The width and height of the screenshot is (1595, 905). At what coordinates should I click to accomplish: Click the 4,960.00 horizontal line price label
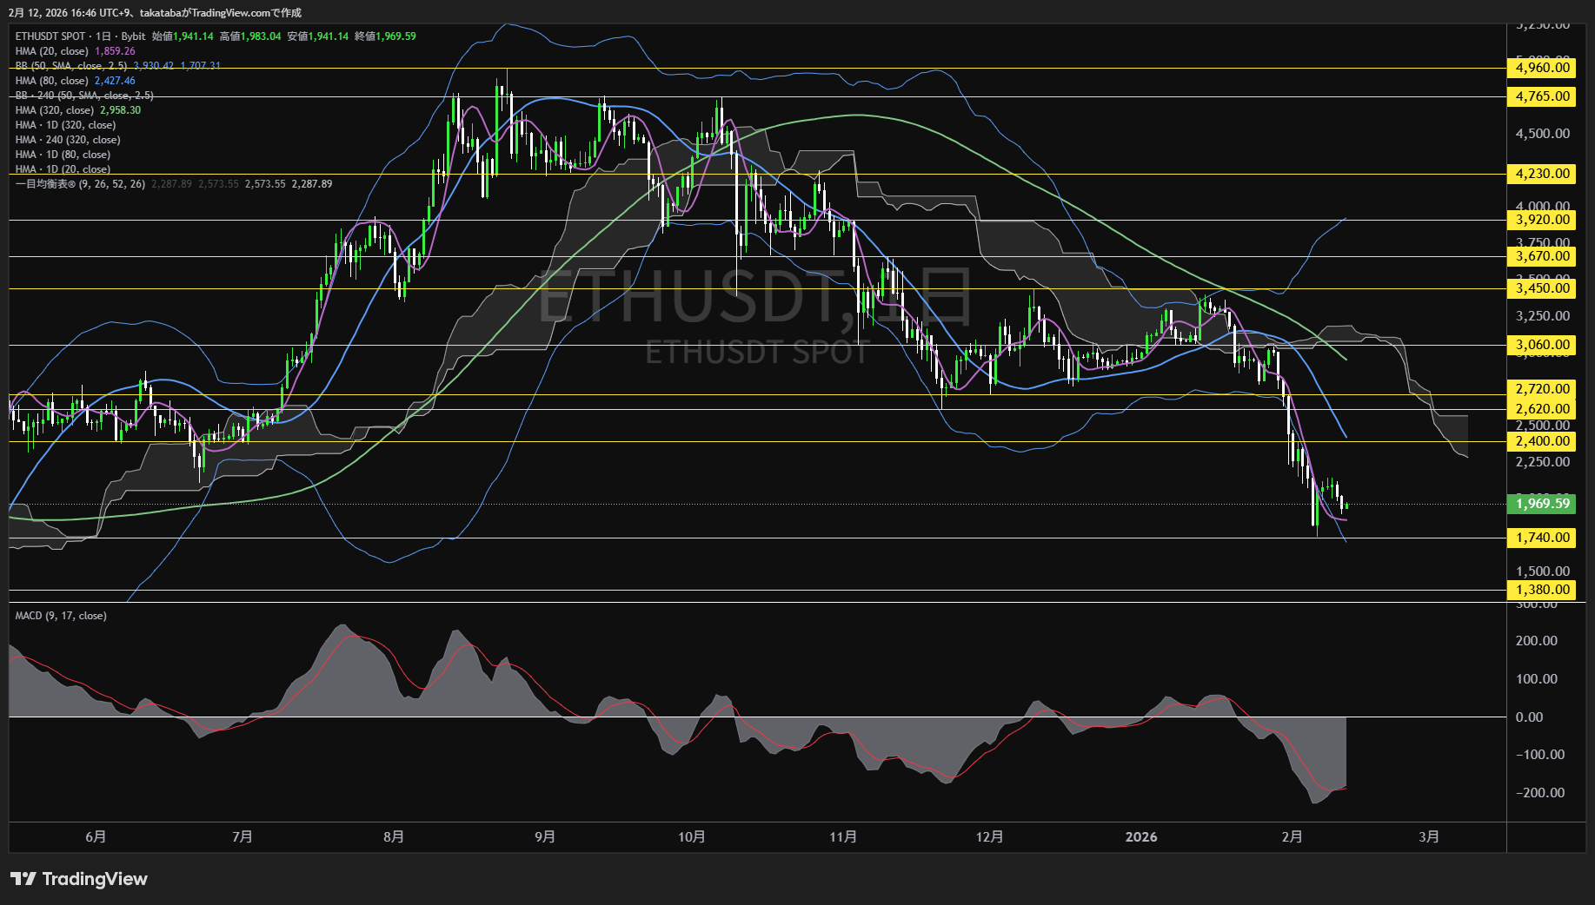1542,68
